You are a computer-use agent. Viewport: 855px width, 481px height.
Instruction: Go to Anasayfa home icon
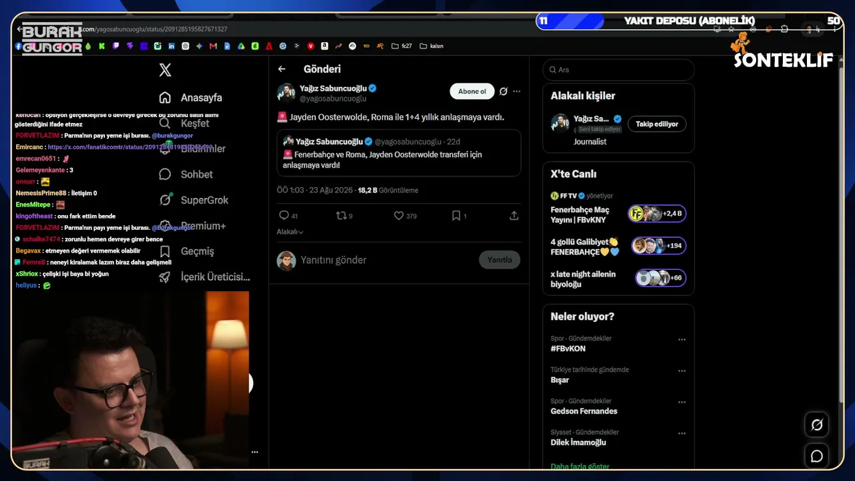(x=165, y=98)
